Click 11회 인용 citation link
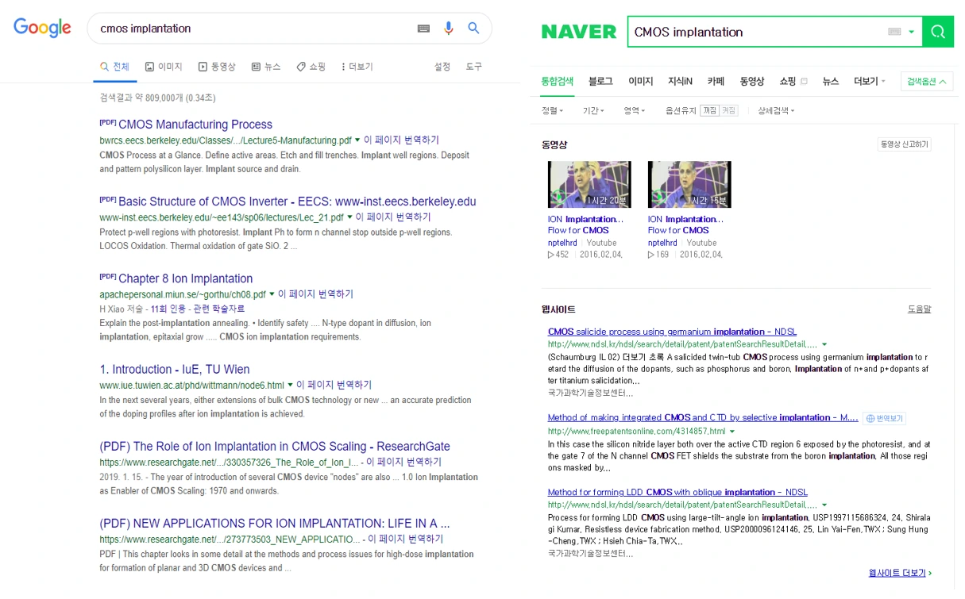 (x=168, y=309)
